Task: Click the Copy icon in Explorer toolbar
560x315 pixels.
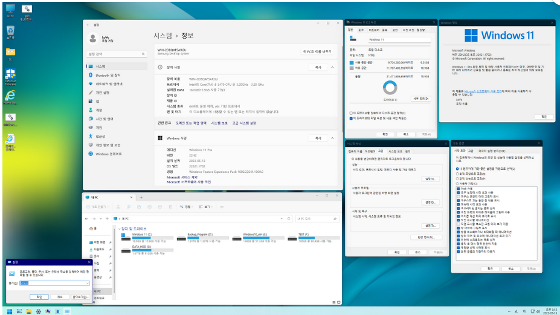Action: (x=129, y=207)
